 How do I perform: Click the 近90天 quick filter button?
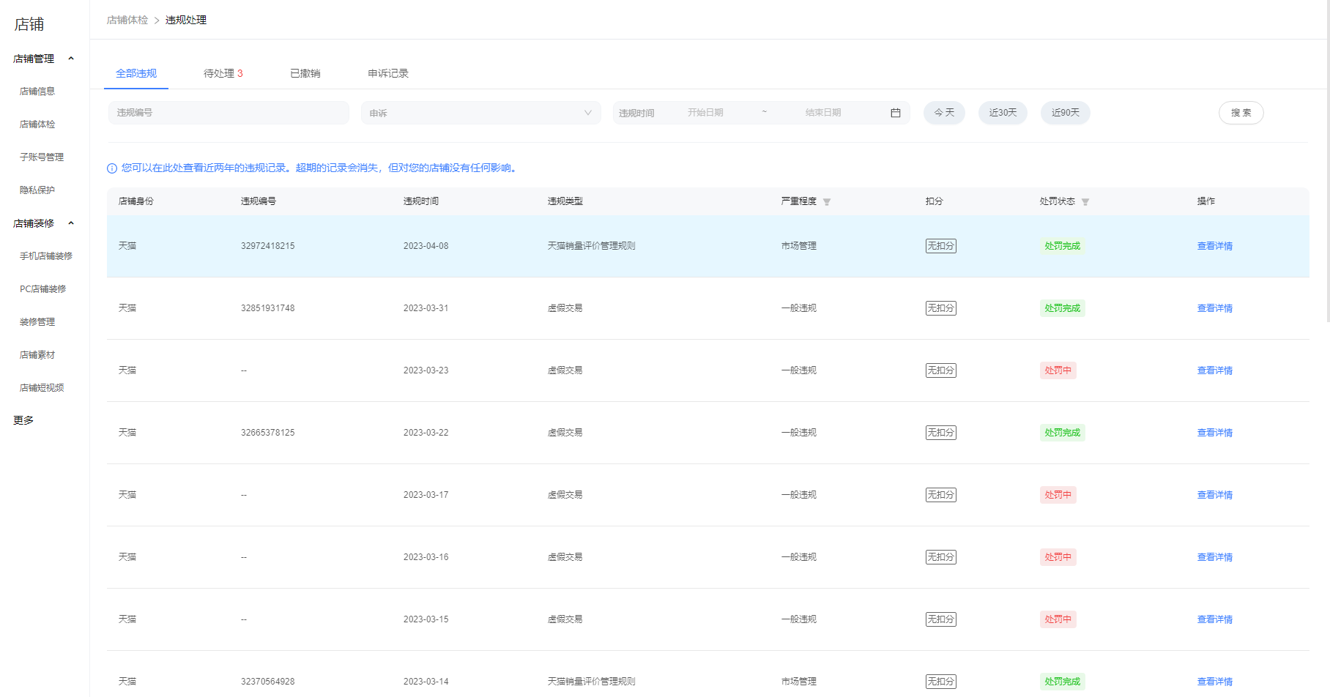1066,113
